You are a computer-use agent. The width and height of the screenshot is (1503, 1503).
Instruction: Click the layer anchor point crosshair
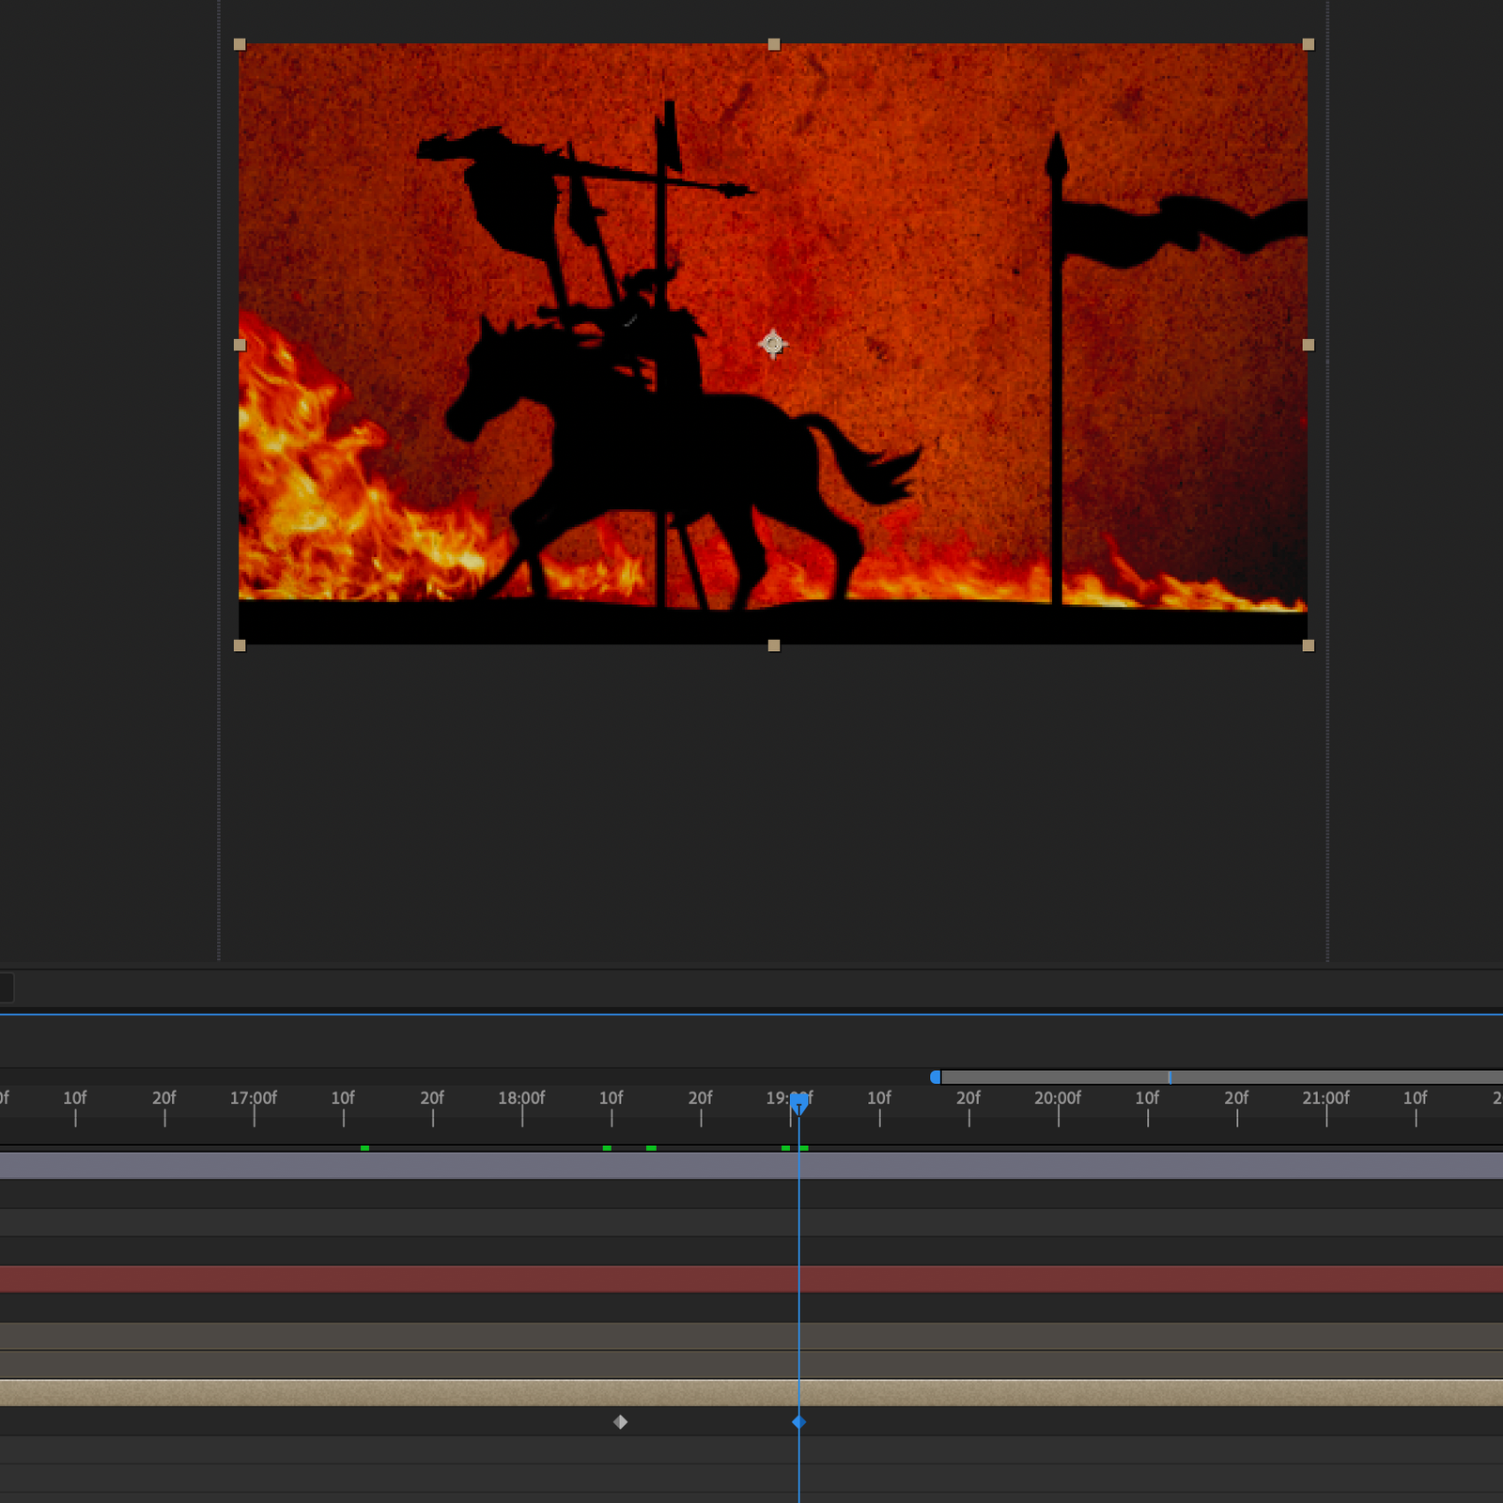click(772, 344)
